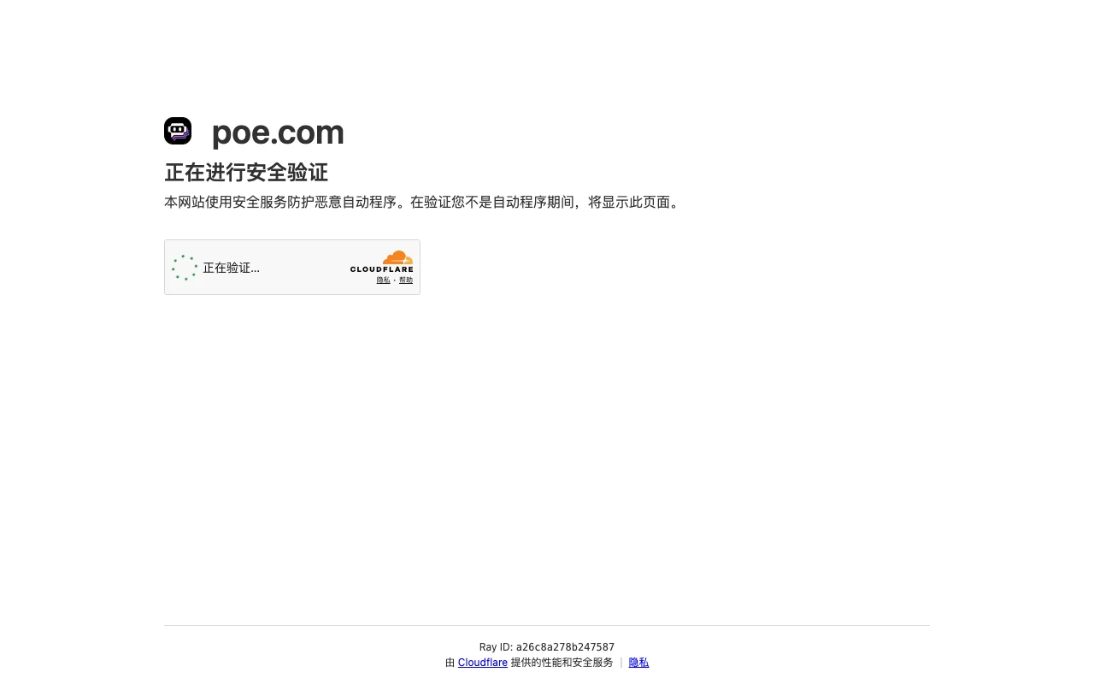
Task: Click the green verifying spinner icon
Action: (185, 268)
